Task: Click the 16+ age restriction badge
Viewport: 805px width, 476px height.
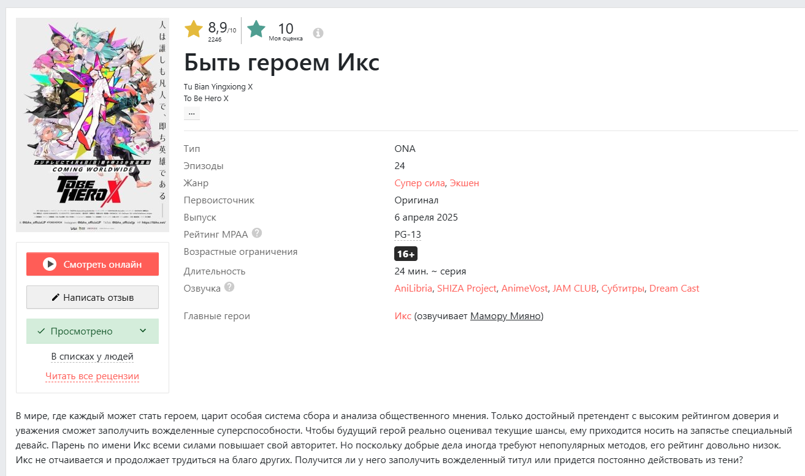Action: click(406, 254)
